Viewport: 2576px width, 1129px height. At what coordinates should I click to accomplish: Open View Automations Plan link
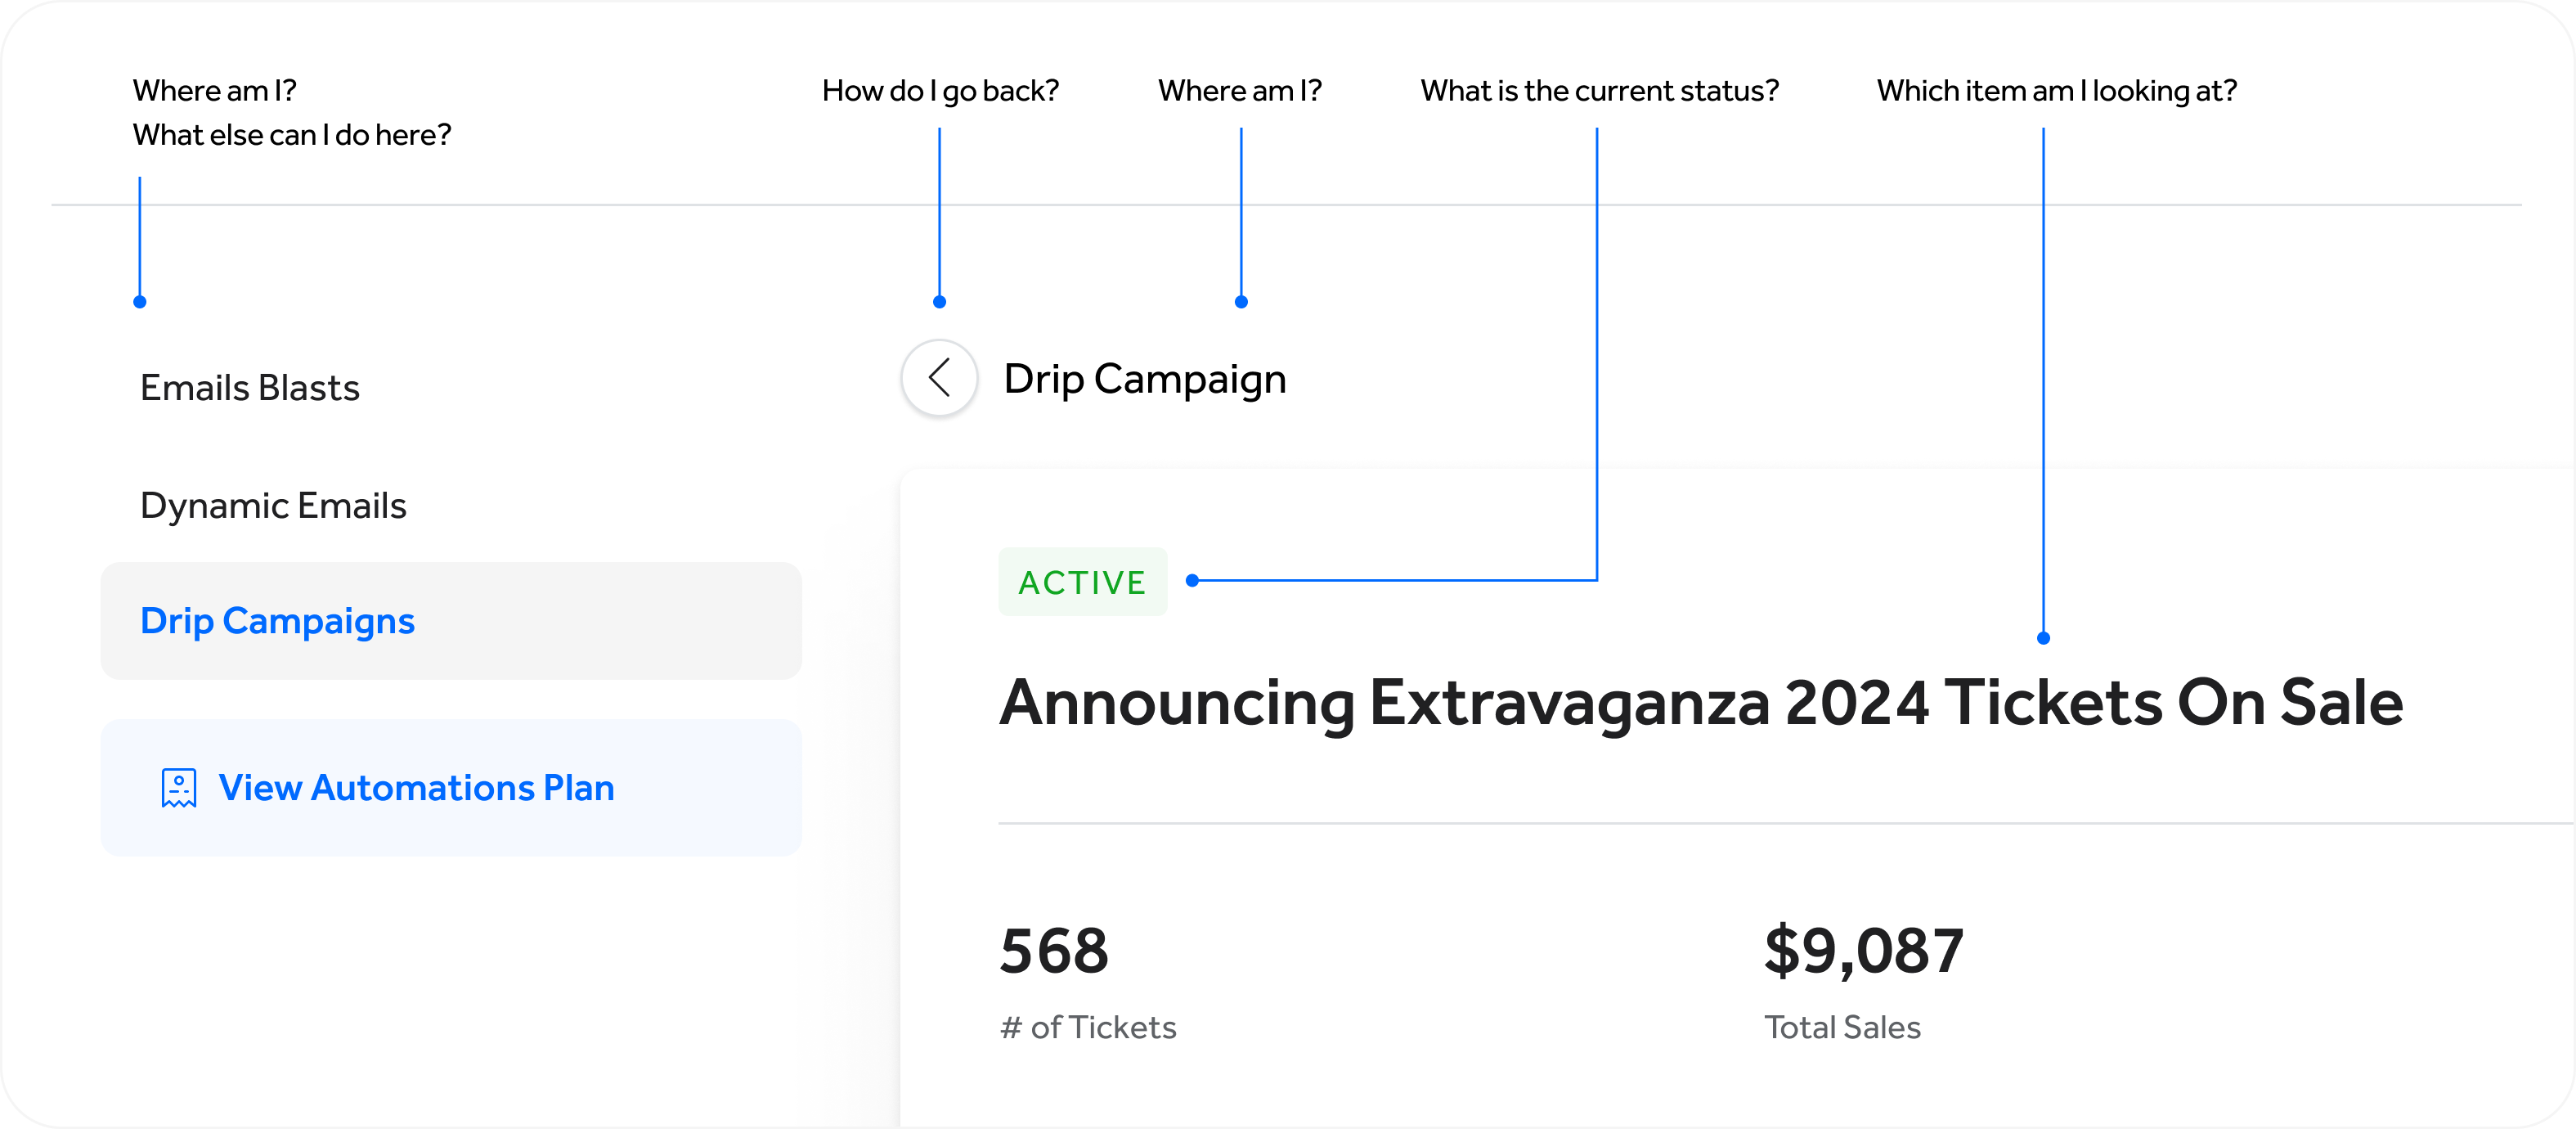coord(416,788)
